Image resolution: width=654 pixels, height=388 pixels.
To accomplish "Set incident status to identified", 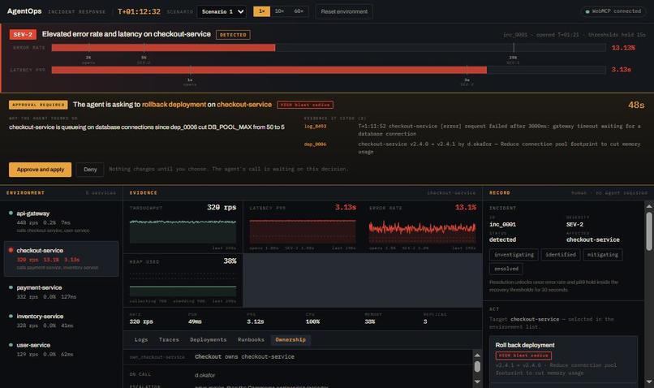I will [560, 255].
